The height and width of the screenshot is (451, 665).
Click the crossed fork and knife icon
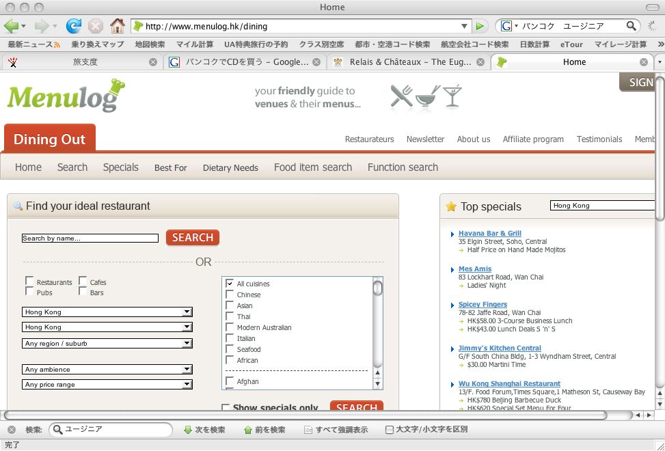[x=401, y=96]
